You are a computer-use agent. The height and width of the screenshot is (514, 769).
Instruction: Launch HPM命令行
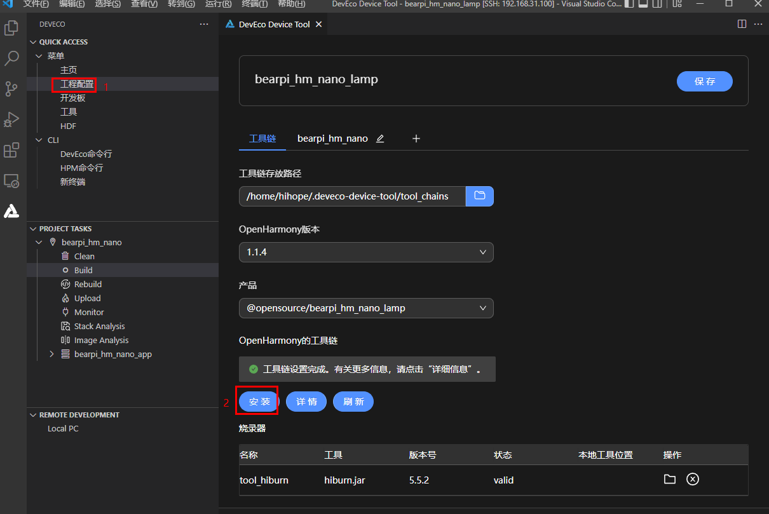pyautogui.click(x=81, y=168)
